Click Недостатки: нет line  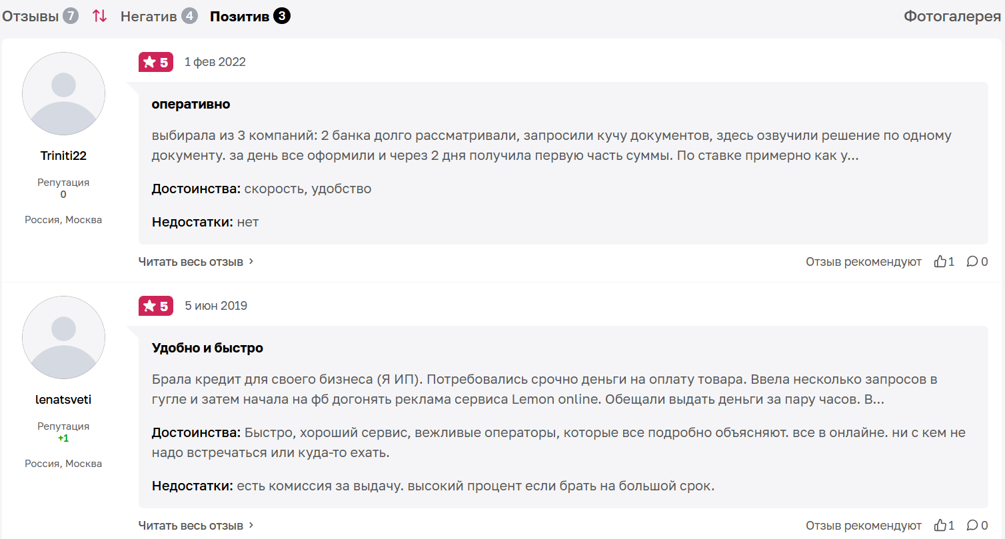(x=205, y=222)
